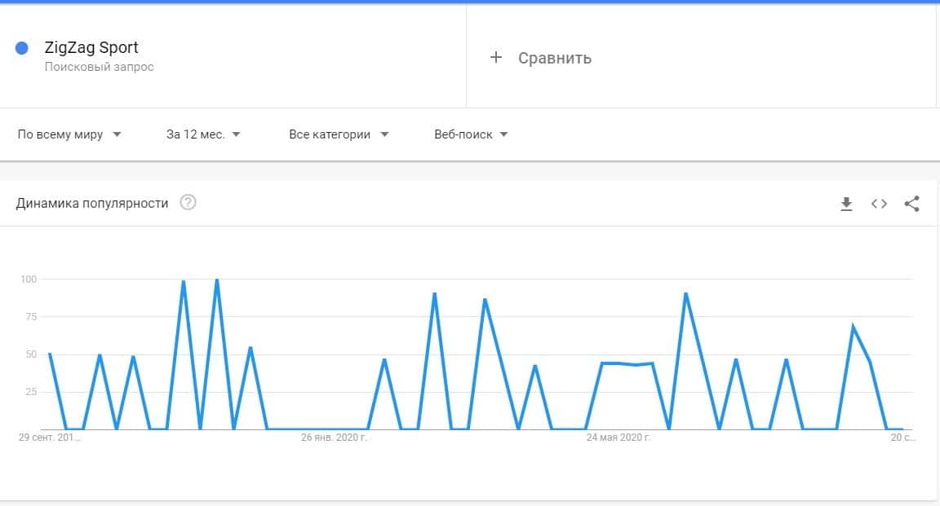
Task: Expand the За 12 мес. time range dropdown
Action: (x=203, y=134)
